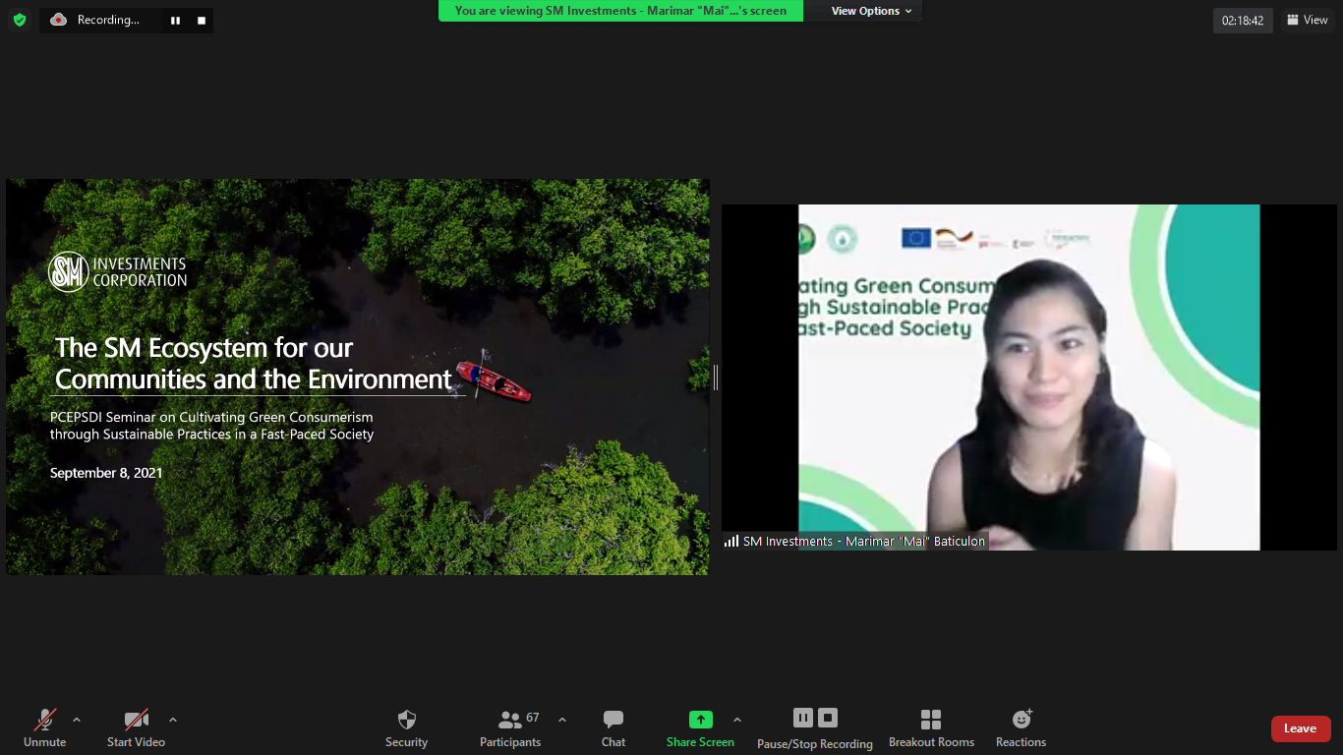The width and height of the screenshot is (1343, 755).
Task: Open the View layout menu
Action: point(1308,20)
